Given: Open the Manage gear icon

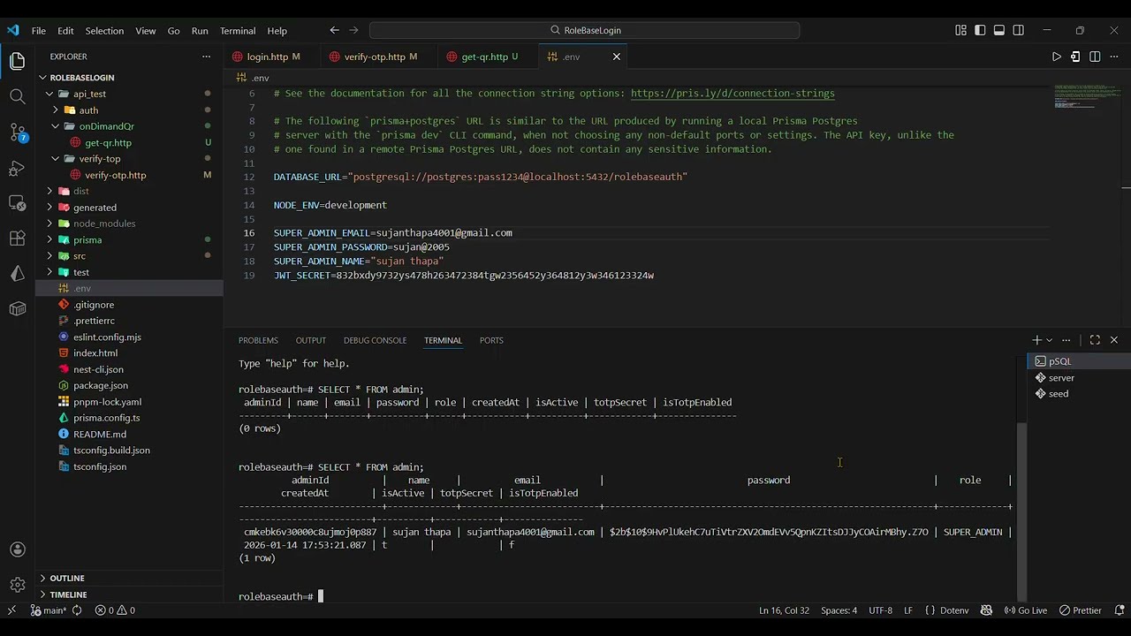Looking at the screenshot, I should [x=18, y=585].
